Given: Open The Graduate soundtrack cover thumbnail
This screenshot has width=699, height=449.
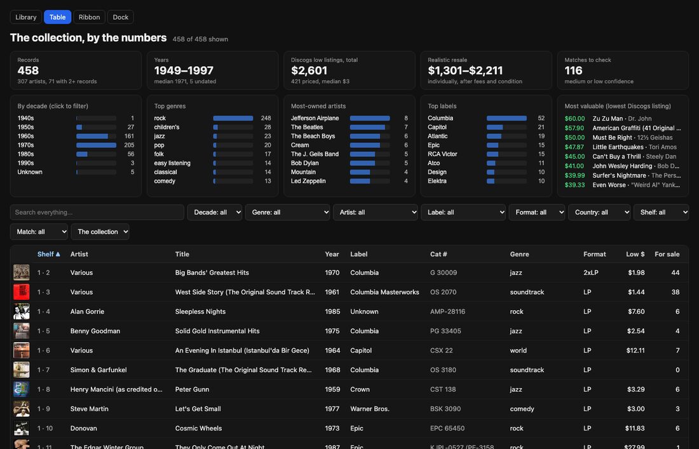Looking at the screenshot, I should [x=22, y=370].
